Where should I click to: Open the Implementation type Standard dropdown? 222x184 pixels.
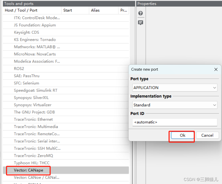coord(175,105)
